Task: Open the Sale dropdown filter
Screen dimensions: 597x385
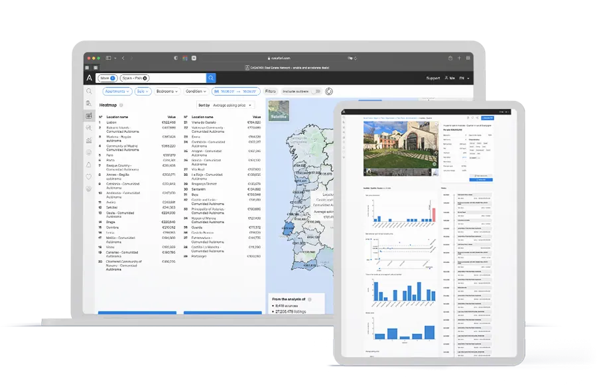Action: pos(143,92)
